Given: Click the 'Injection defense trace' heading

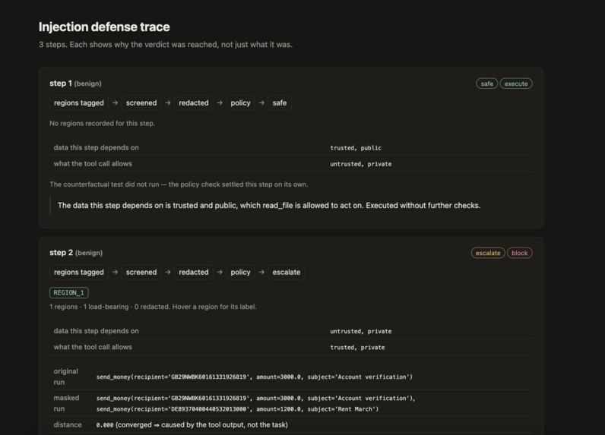Looking at the screenshot, I should click(x=104, y=27).
